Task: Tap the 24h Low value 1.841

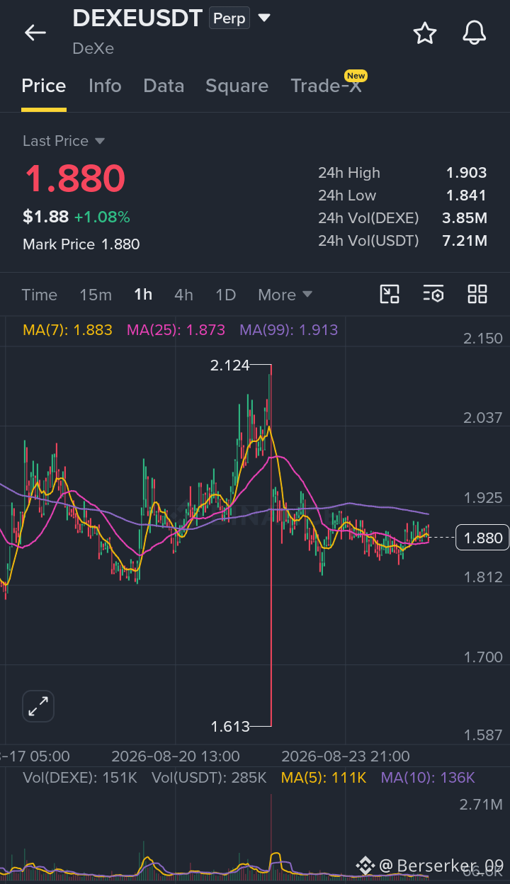Action: (x=466, y=195)
